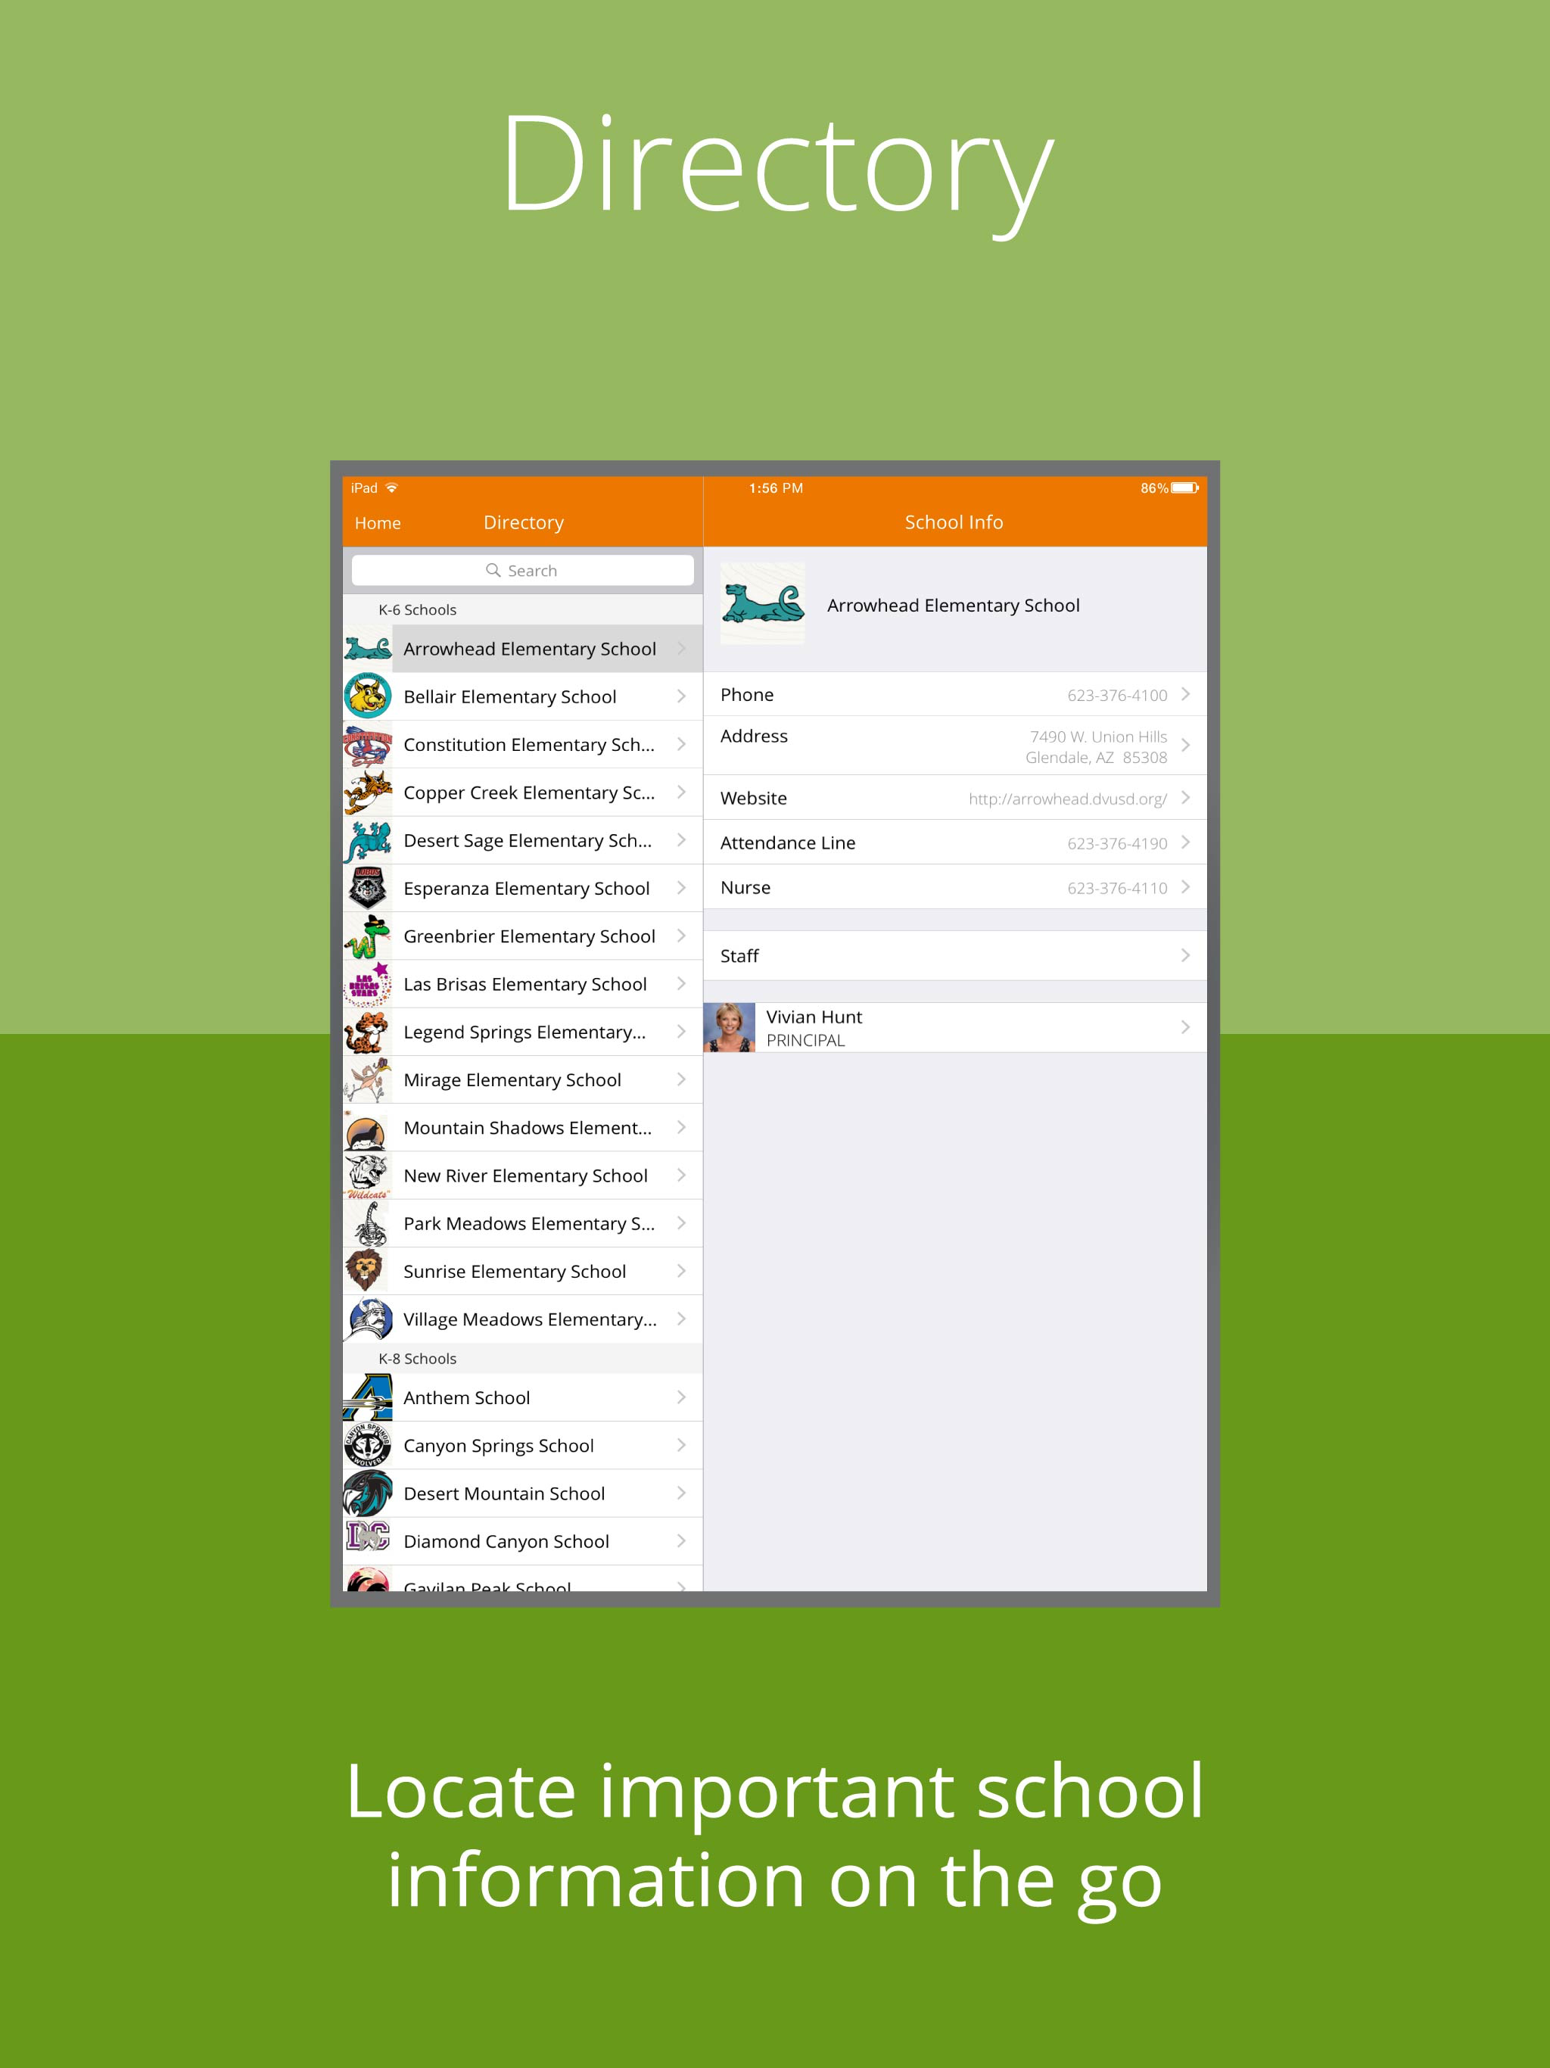Click the Legend Springs leopard mascot icon
1550x2068 pixels.
point(367,1031)
